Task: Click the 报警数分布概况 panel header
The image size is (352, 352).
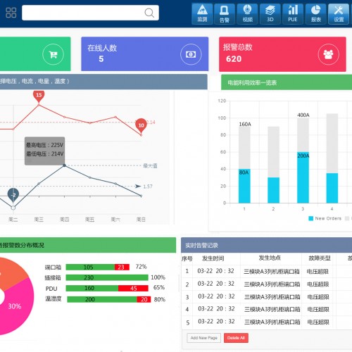Action: (x=88, y=245)
